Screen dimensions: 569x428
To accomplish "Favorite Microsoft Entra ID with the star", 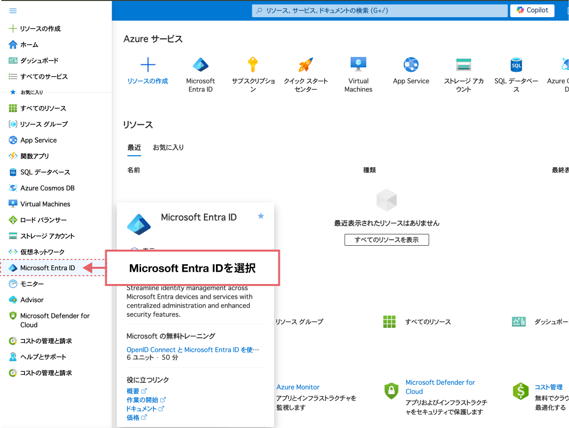I will coord(261,216).
